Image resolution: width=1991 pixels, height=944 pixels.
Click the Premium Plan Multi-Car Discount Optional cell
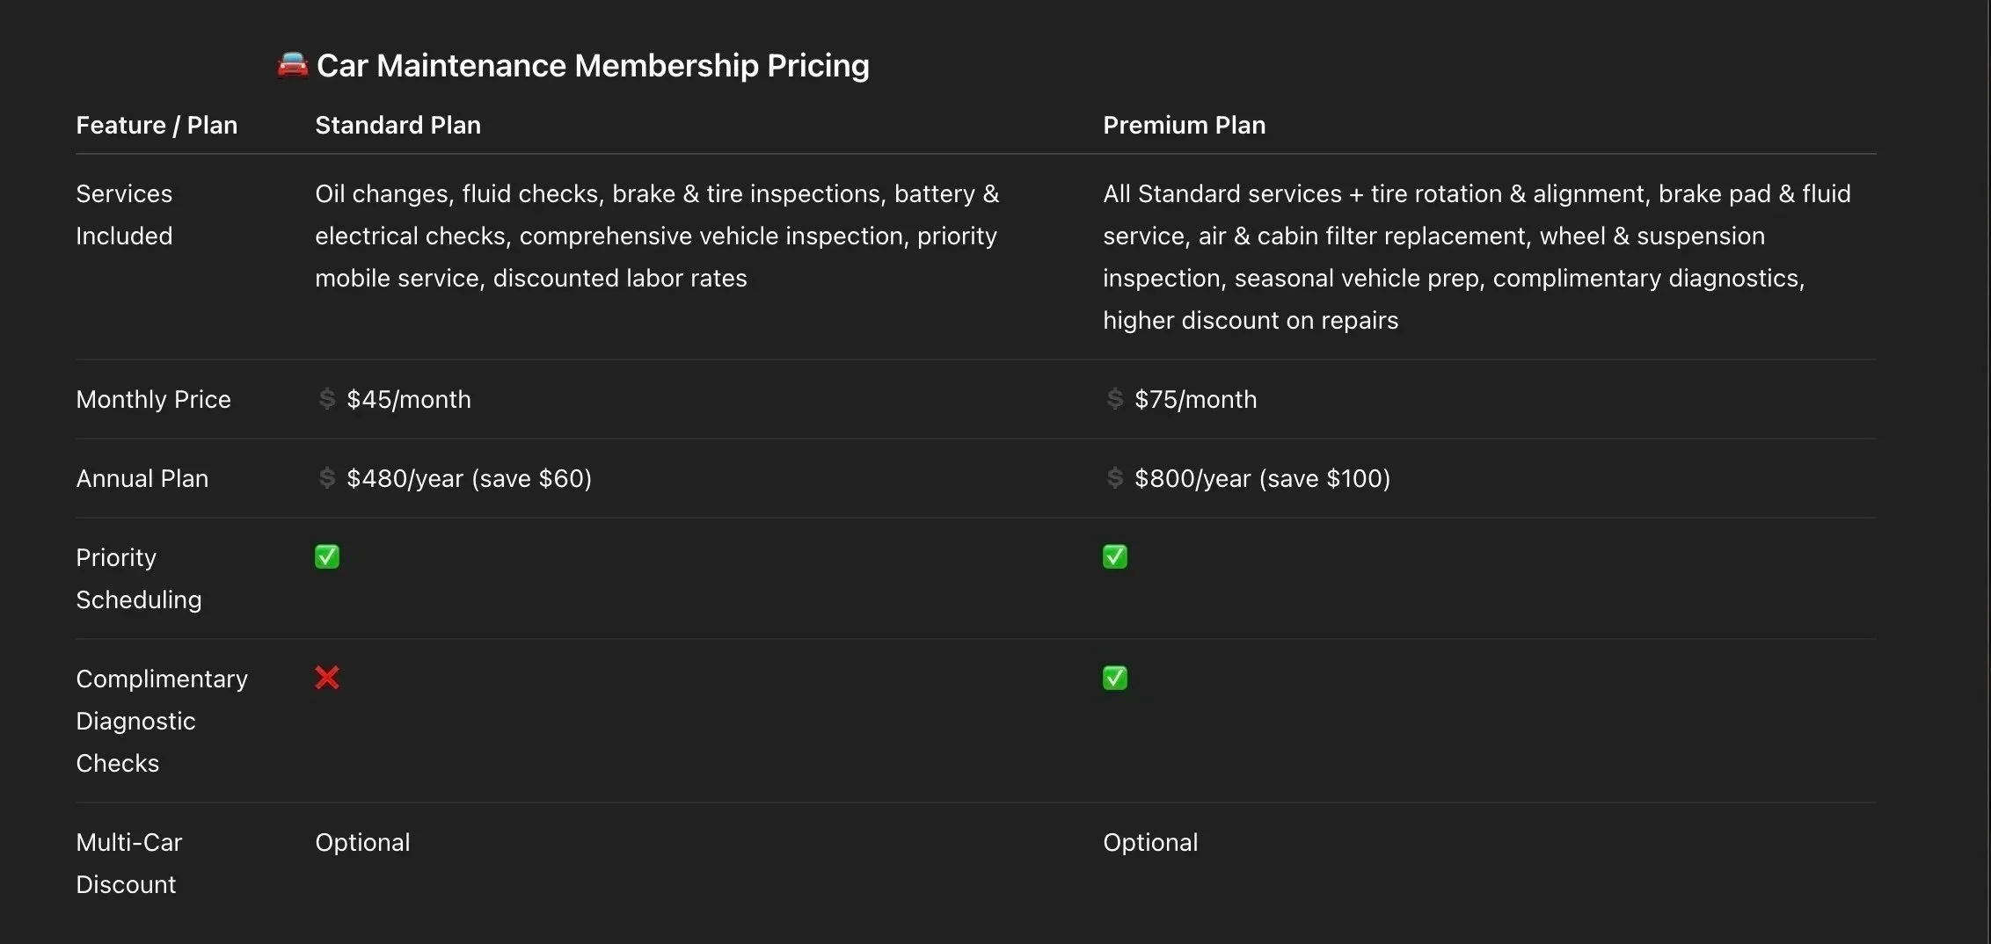point(1150,842)
